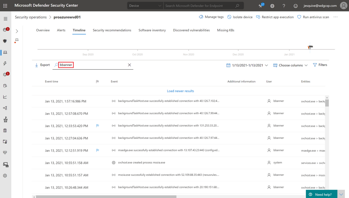The width and height of the screenshot is (349, 198).
Task: Open the globe language settings icon
Action: click(x=272, y=6)
